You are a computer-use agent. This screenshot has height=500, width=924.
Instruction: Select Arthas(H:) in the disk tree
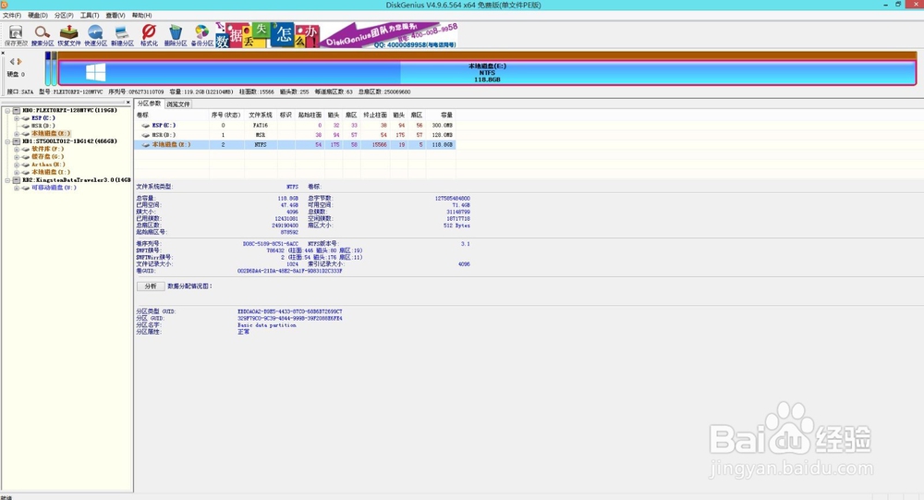48,165
